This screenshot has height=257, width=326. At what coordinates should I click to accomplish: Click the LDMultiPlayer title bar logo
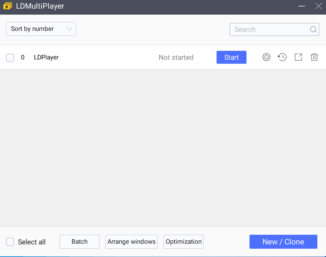click(7, 6)
